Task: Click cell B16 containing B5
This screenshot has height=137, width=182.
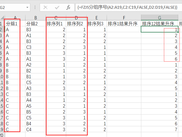Action: click(36, 112)
